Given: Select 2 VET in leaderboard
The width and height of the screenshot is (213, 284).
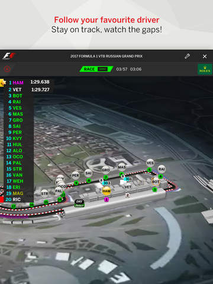Looking at the screenshot, I should point(15,89).
